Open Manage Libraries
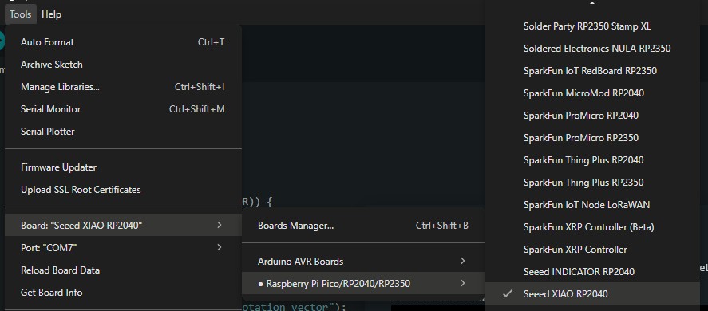 [123, 87]
